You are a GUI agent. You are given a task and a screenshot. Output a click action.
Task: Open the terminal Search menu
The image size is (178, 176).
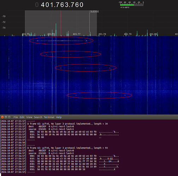pyautogui.click(x=38, y=117)
